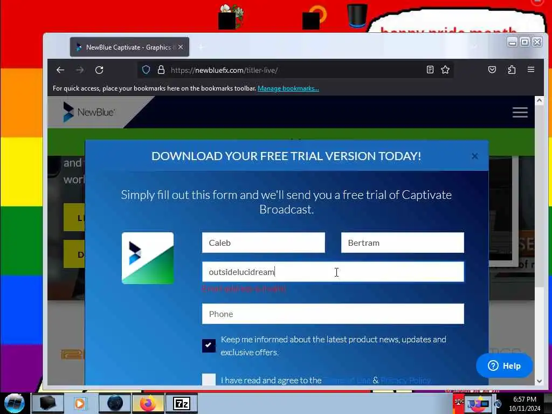Click the Captivate product thumbnail image
The height and width of the screenshot is (414, 552).
pyautogui.click(x=148, y=258)
